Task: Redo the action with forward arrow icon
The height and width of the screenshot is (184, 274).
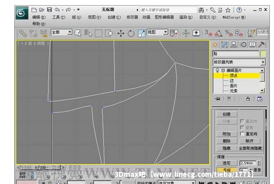Action: tap(68, 10)
